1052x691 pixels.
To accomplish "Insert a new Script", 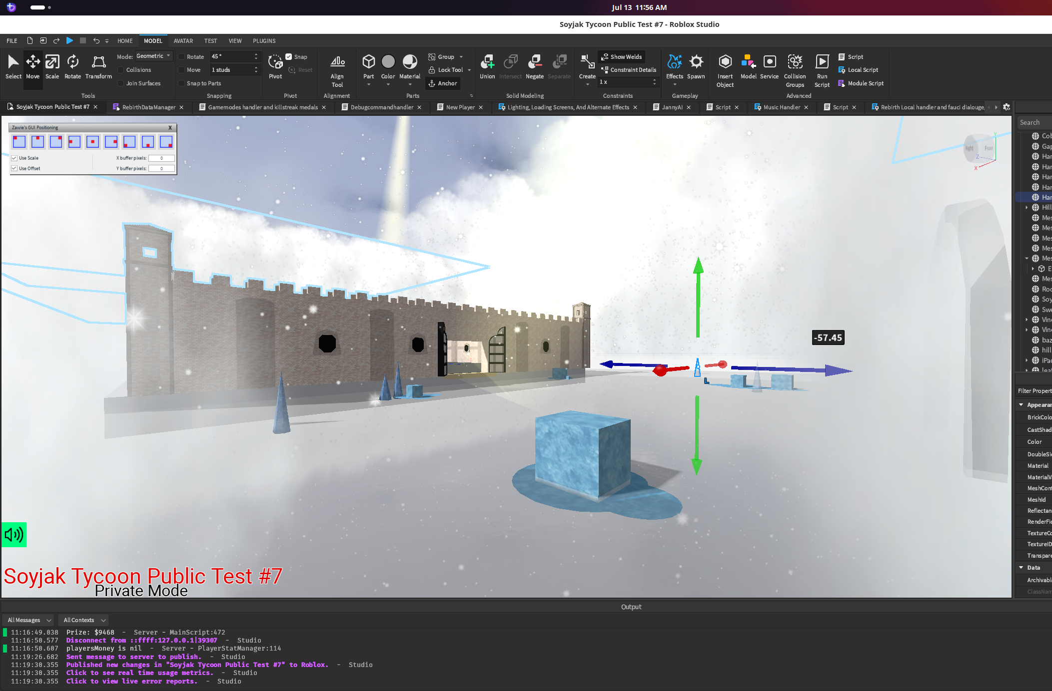I will [851, 57].
